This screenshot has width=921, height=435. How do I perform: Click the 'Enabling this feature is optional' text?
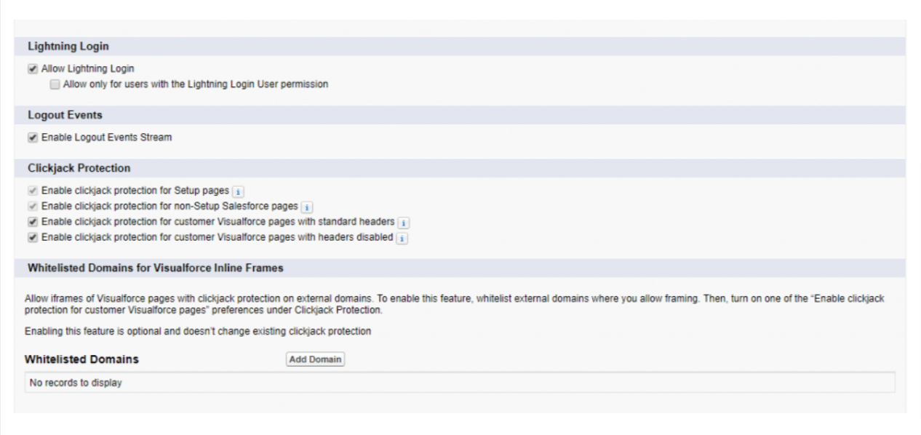tap(198, 332)
